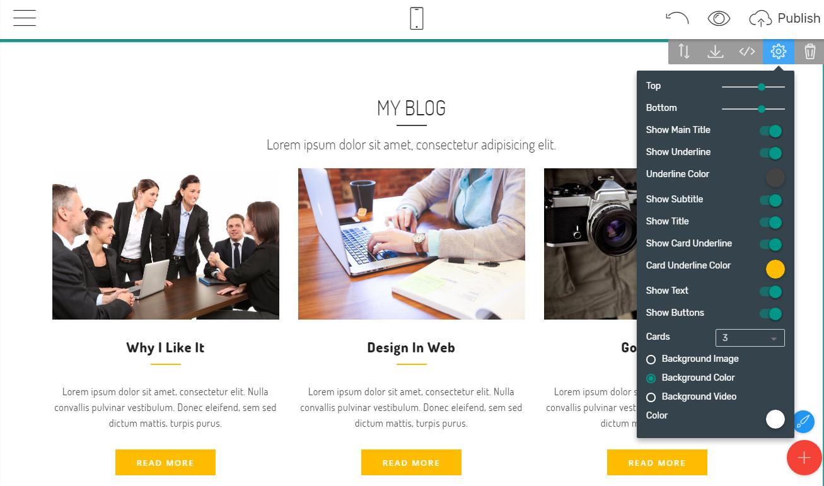Choose Background Video radio option
This screenshot has width=824, height=486.
coord(691,396)
